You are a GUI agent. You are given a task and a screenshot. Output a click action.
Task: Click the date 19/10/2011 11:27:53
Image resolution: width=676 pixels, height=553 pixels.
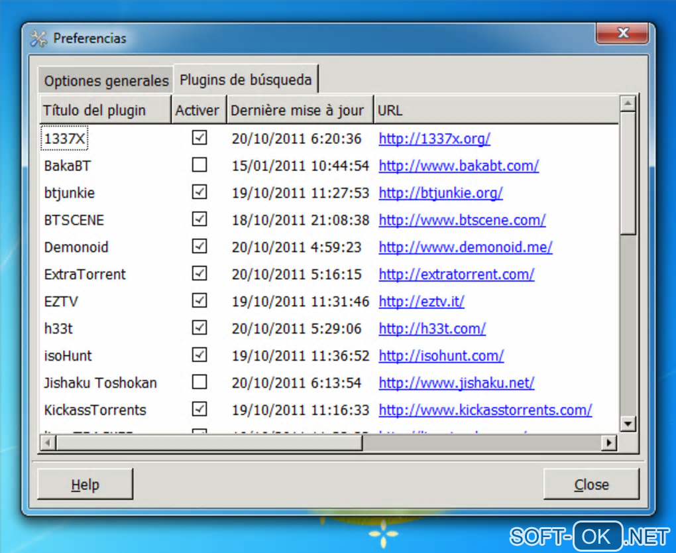[x=300, y=193]
